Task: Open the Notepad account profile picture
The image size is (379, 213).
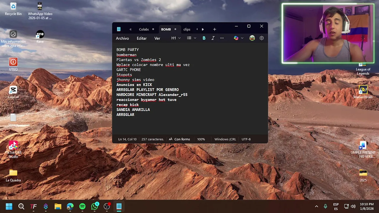Action: pyautogui.click(x=252, y=38)
